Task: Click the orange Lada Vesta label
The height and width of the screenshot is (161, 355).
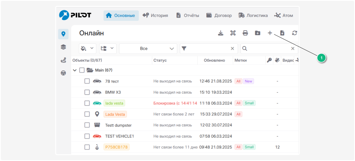Action: [x=115, y=114]
